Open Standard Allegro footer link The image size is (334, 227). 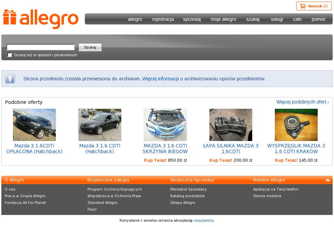(x=103, y=203)
